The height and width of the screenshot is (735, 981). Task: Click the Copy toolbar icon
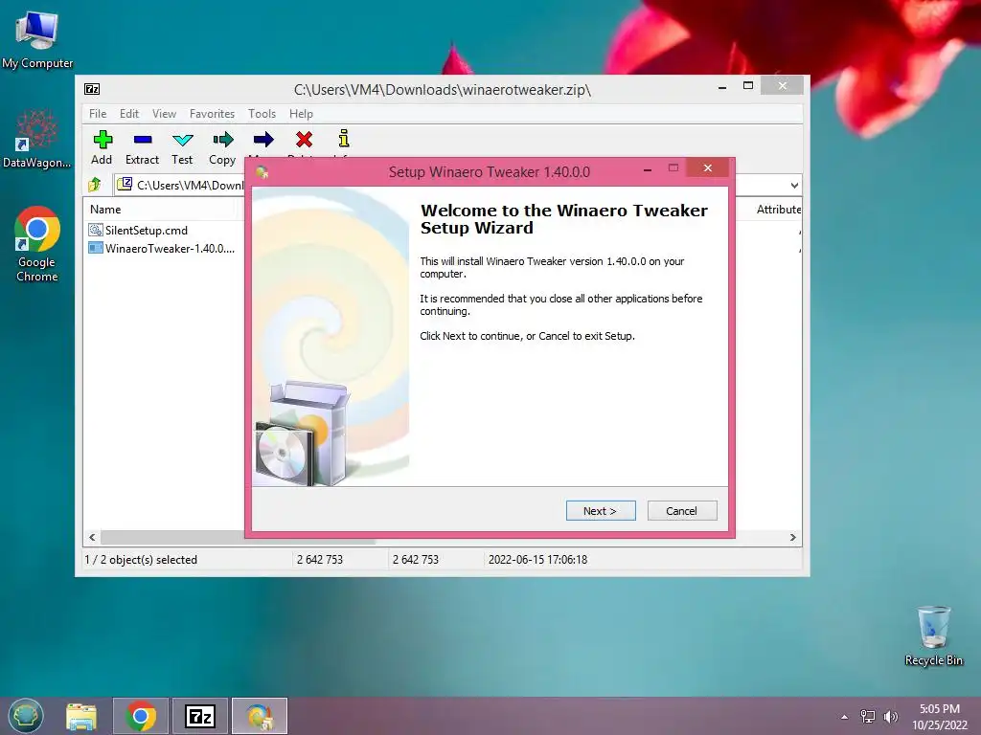222,140
